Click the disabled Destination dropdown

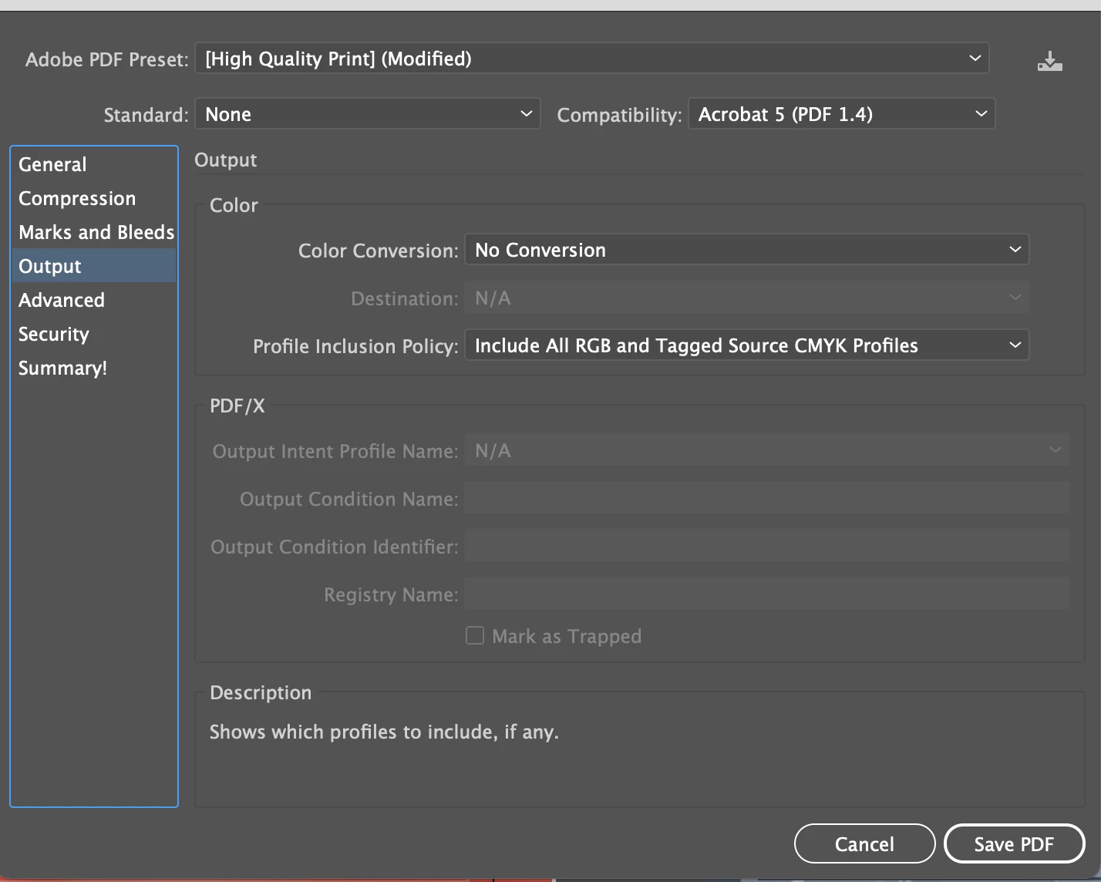[746, 298]
